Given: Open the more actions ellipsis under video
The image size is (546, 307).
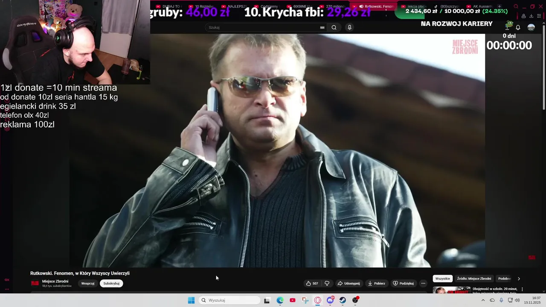Looking at the screenshot, I should click(423, 283).
